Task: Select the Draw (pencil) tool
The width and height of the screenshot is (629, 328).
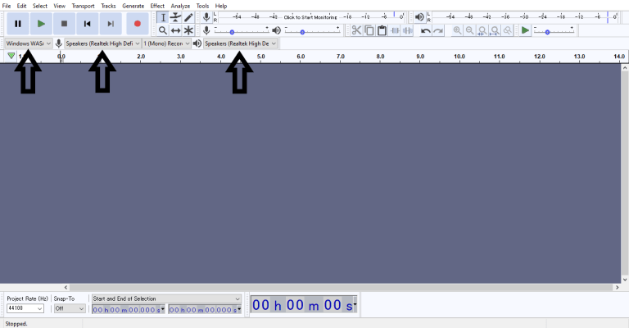Action: (x=188, y=17)
